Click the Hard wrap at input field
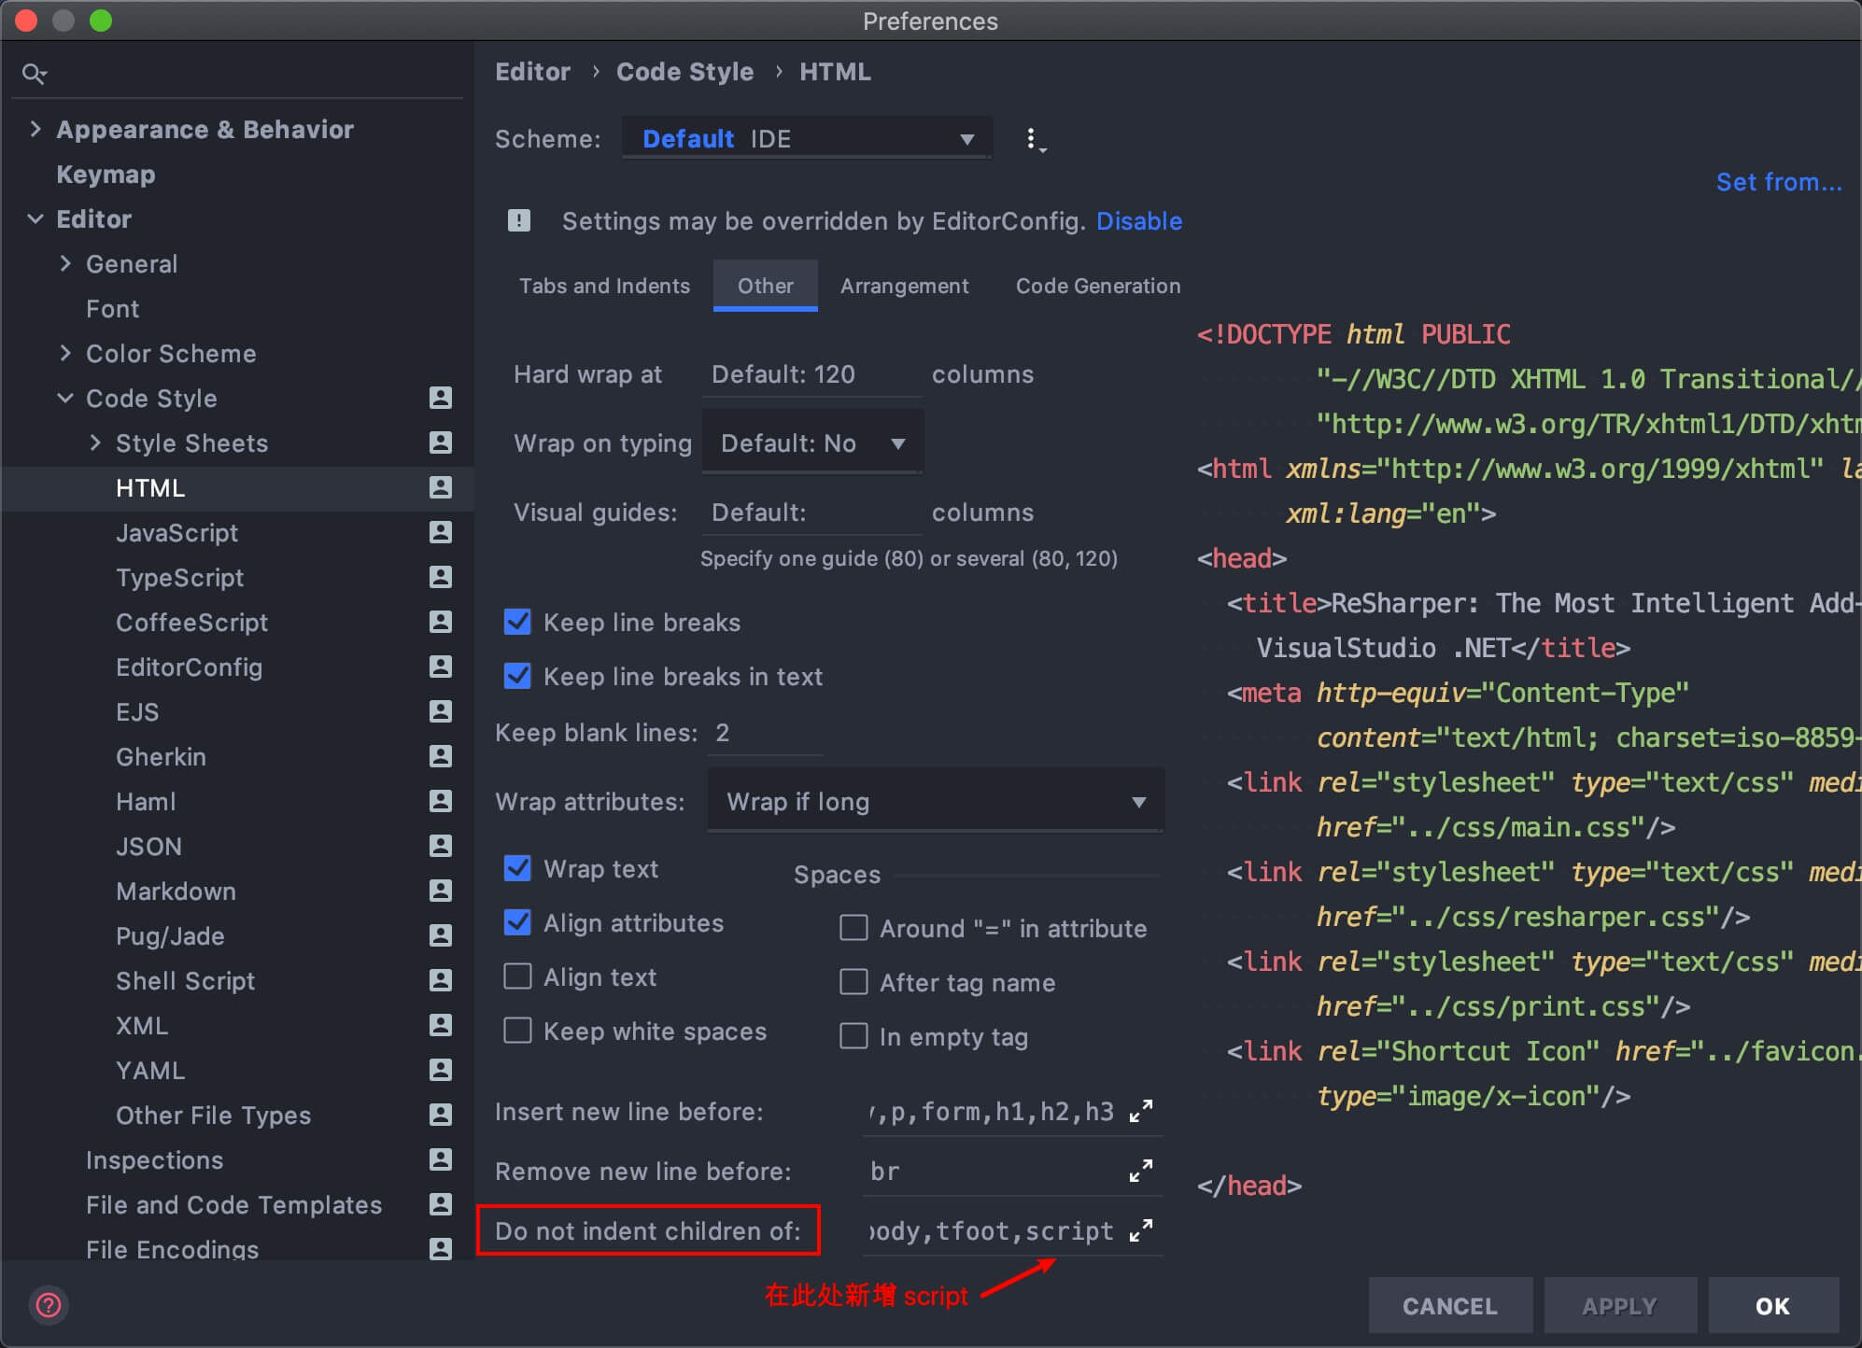The image size is (1862, 1348). (x=811, y=374)
